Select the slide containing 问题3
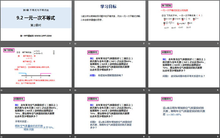 (110, 114)
